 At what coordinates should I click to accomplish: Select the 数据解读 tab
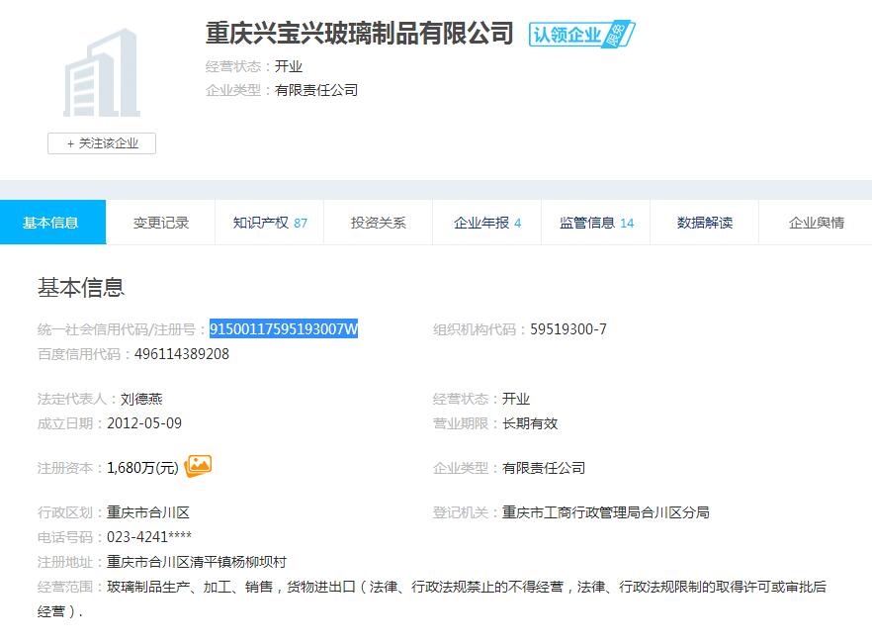tap(705, 223)
